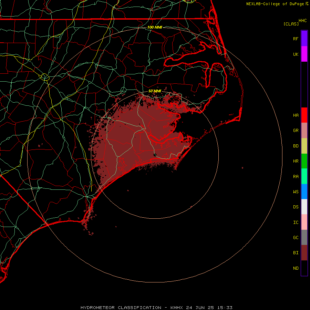Image resolution: width=310 pixels, height=310 pixels.
Task: Click the UK magenta legend swatch
Action: (x=304, y=54)
